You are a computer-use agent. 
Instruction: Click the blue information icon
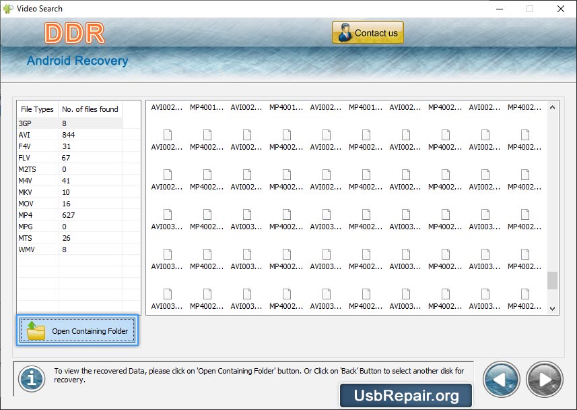click(32, 379)
